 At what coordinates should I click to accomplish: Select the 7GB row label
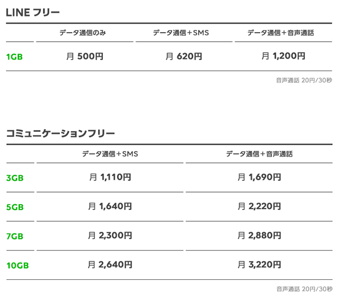pos(15,236)
